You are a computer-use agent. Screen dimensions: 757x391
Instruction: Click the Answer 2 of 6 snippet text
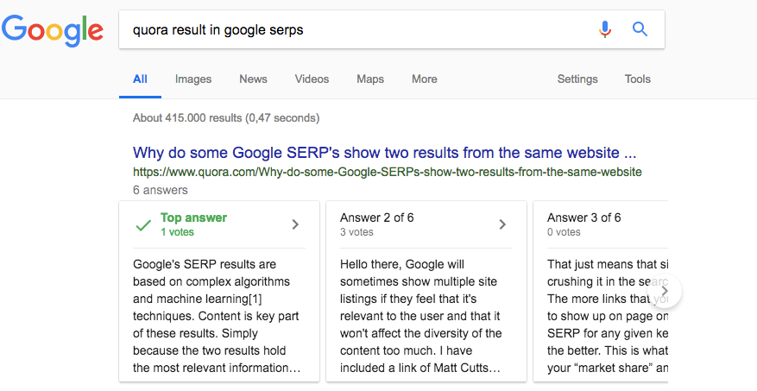click(x=420, y=316)
